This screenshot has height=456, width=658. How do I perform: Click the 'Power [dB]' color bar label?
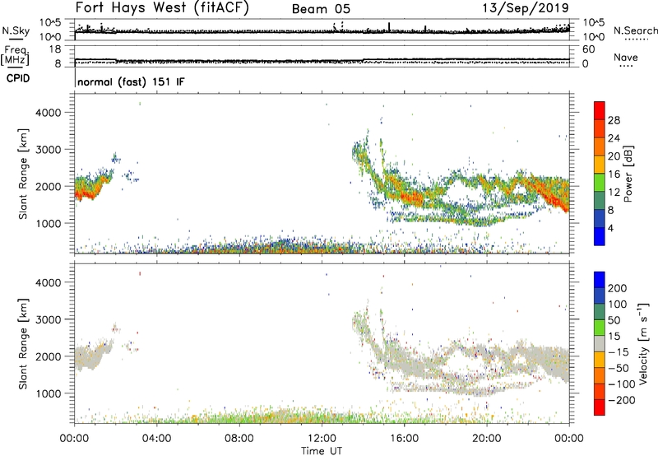click(x=628, y=174)
